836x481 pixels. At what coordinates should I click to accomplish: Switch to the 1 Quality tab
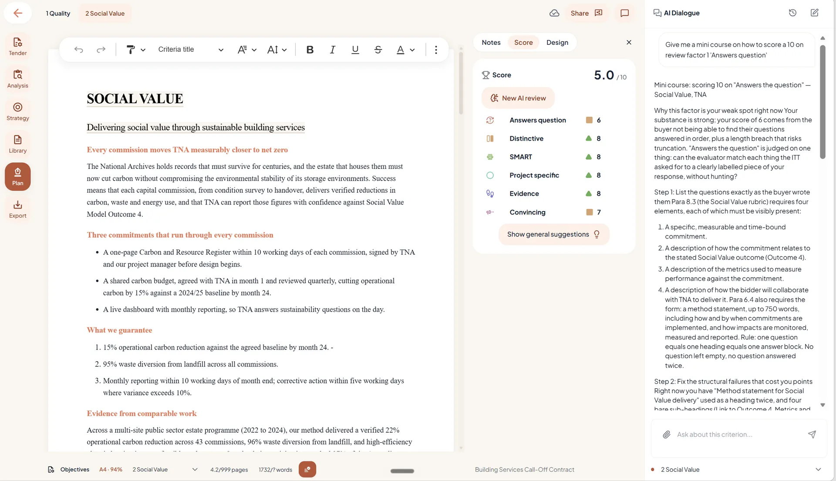58,13
